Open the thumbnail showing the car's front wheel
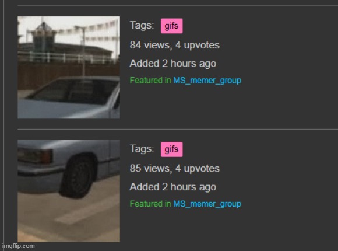338x251 pixels. (x=69, y=191)
